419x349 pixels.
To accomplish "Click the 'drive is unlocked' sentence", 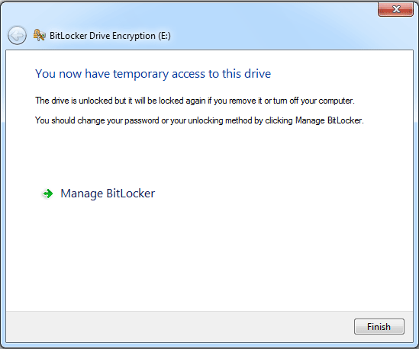I will tap(195, 101).
